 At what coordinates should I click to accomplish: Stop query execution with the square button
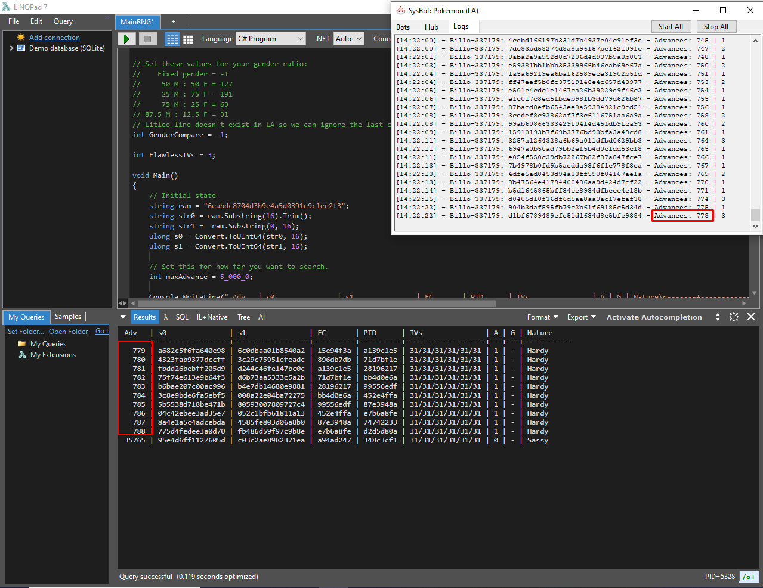pyautogui.click(x=147, y=39)
